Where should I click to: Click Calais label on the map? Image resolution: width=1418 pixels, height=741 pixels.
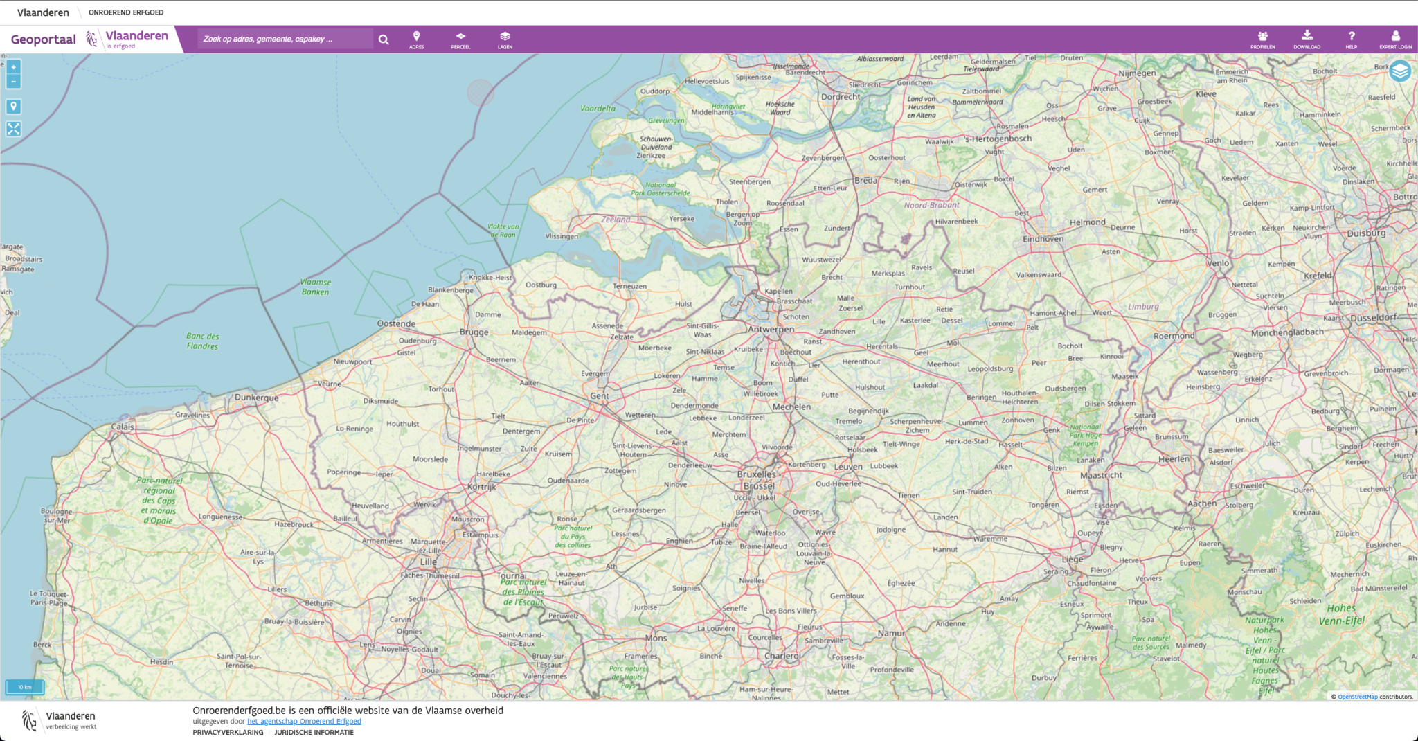tap(123, 427)
